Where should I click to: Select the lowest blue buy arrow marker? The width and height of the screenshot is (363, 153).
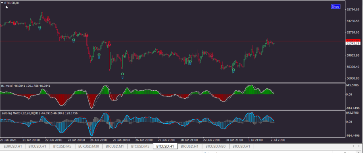123,78
